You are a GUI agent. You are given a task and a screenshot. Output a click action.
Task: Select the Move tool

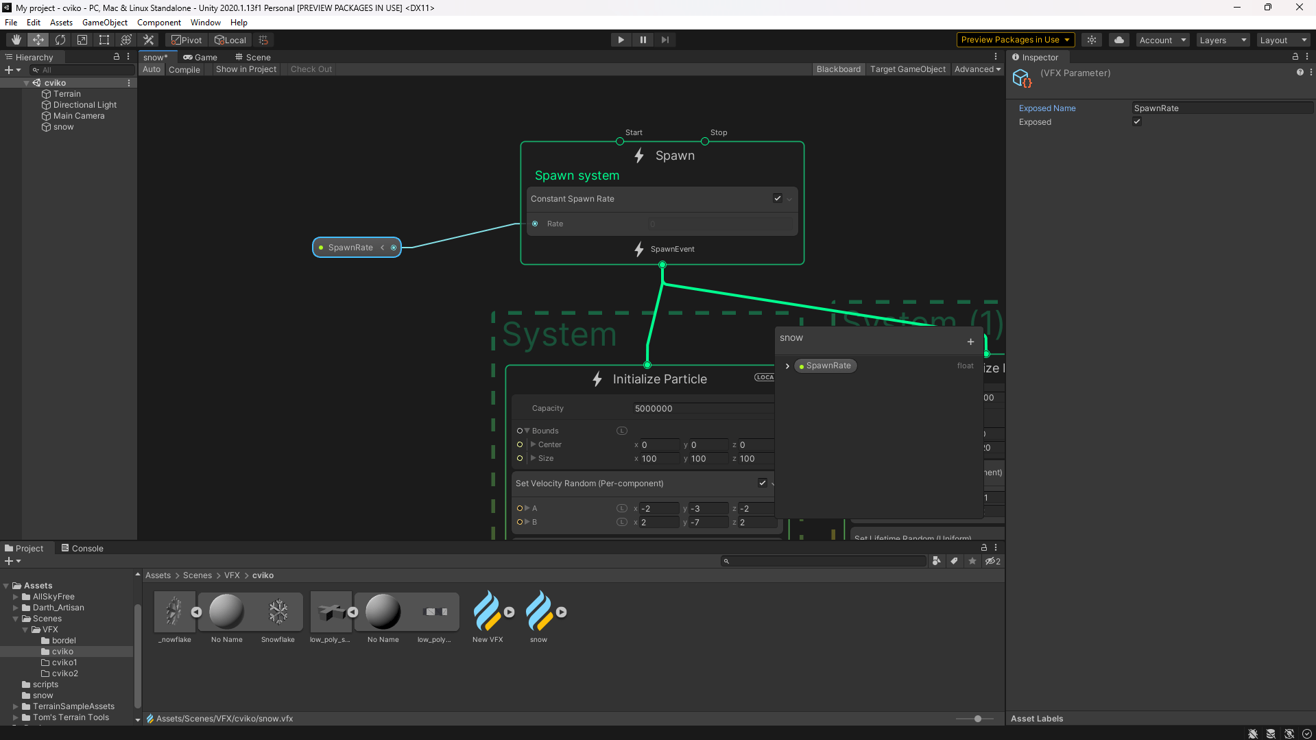(38, 40)
